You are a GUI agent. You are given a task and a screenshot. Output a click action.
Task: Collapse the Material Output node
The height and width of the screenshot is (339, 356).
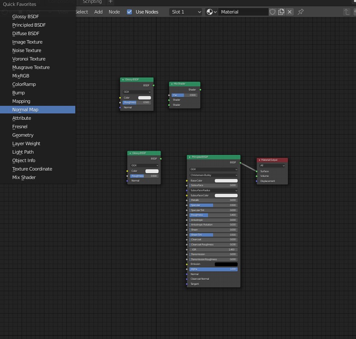coord(259,160)
